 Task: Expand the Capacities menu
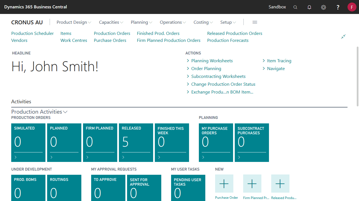click(111, 22)
